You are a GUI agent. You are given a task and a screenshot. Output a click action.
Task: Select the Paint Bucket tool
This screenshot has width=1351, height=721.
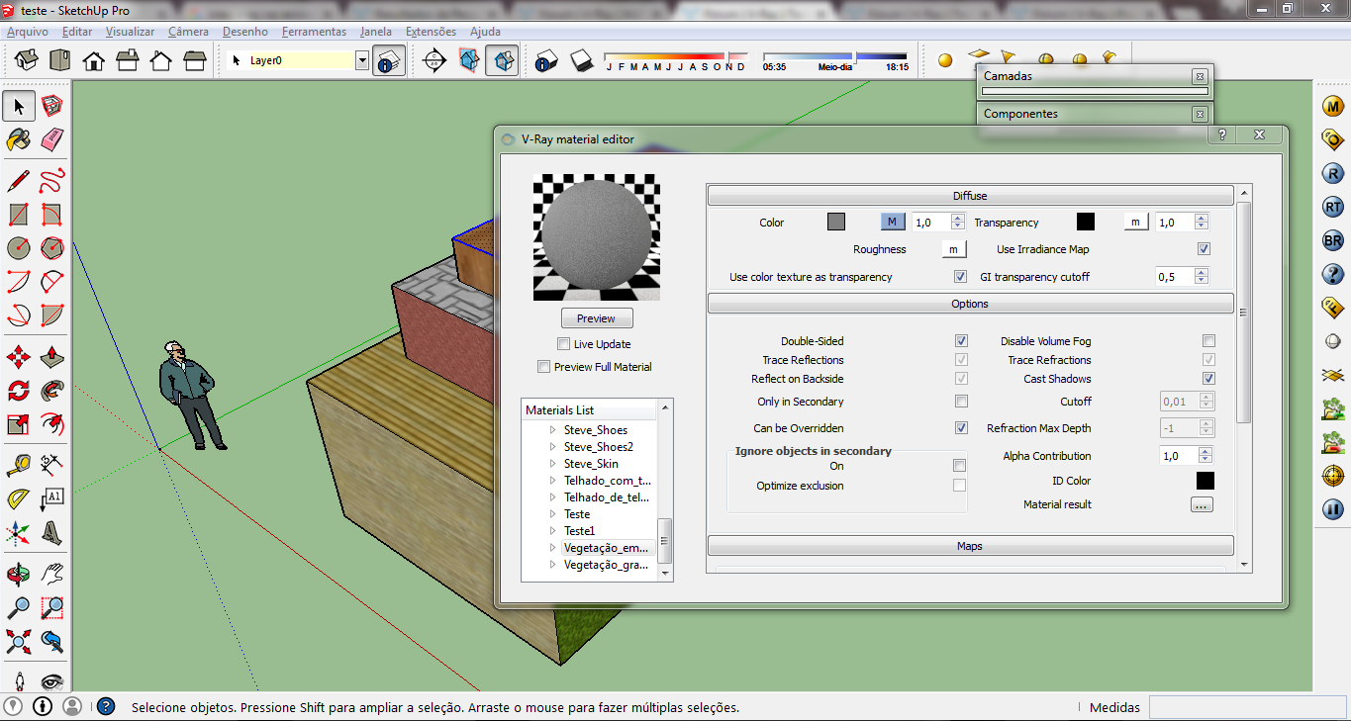[19, 140]
